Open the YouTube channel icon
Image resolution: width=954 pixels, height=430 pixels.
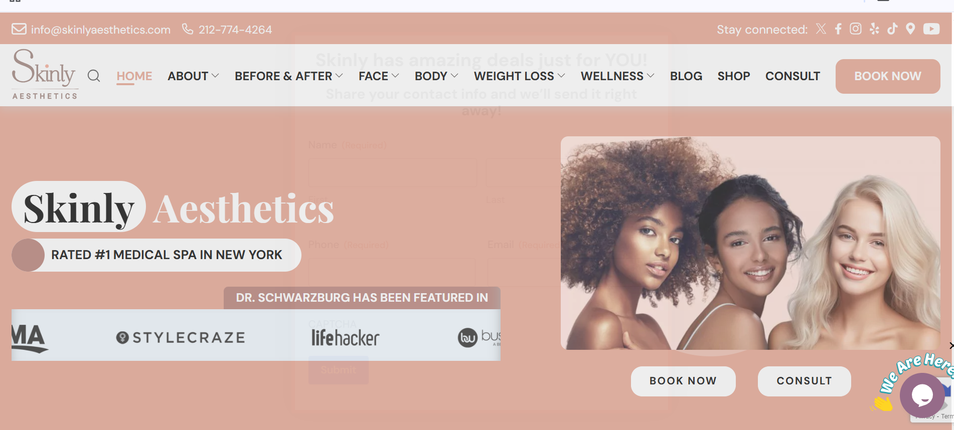pyautogui.click(x=931, y=29)
